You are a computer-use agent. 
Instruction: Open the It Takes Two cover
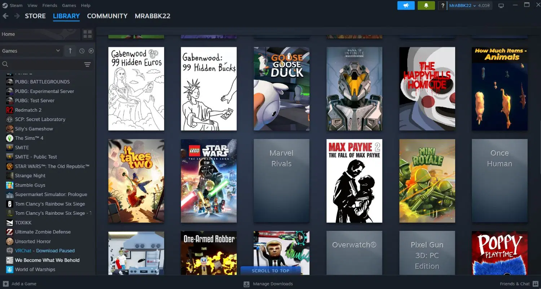click(x=136, y=181)
